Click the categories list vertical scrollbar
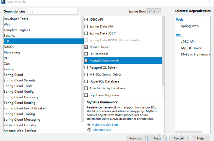The height and width of the screenshot is (141, 214). coord(83,69)
